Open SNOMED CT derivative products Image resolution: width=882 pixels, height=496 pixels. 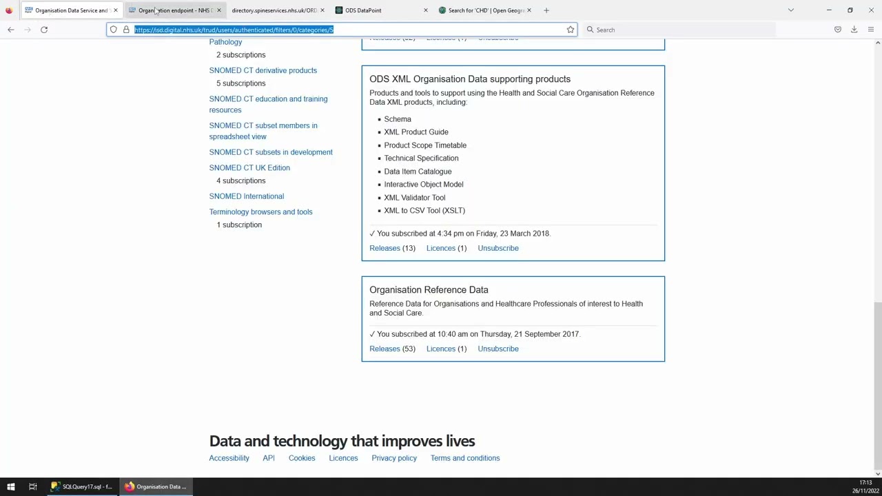[263, 70]
